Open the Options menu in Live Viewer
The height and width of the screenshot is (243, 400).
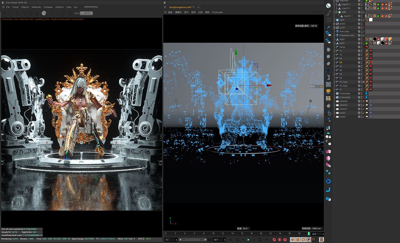pos(59,7)
